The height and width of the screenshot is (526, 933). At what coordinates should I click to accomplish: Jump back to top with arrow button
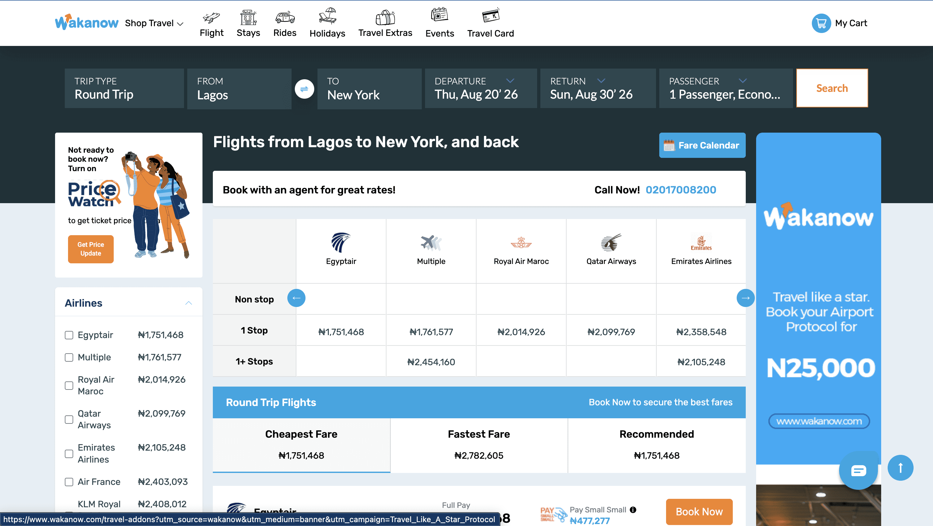900,468
